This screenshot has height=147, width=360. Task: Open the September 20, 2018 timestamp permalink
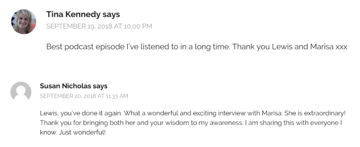(84, 96)
